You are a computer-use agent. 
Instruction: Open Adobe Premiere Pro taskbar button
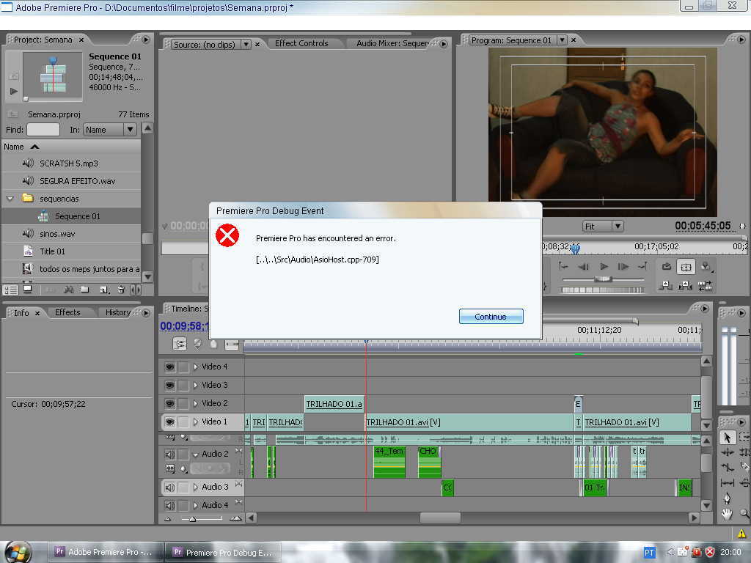[106, 552]
